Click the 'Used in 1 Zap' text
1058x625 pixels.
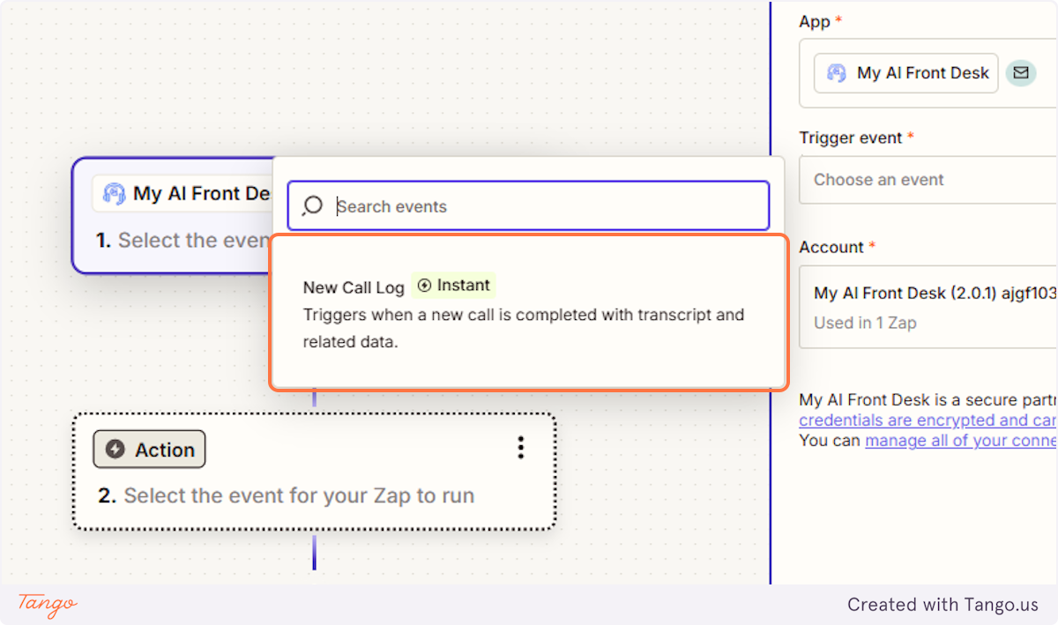click(865, 323)
